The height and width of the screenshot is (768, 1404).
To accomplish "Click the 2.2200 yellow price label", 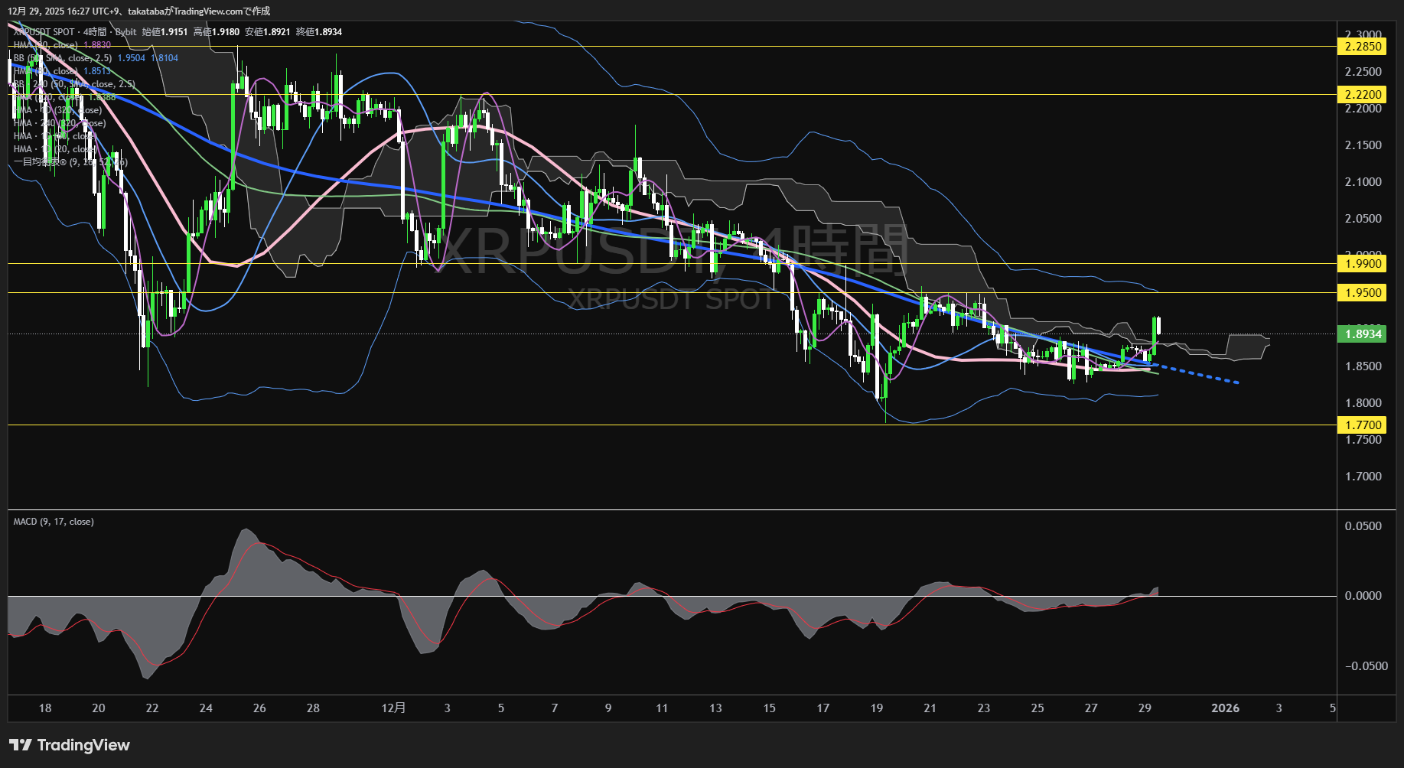I will pyautogui.click(x=1363, y=95).
